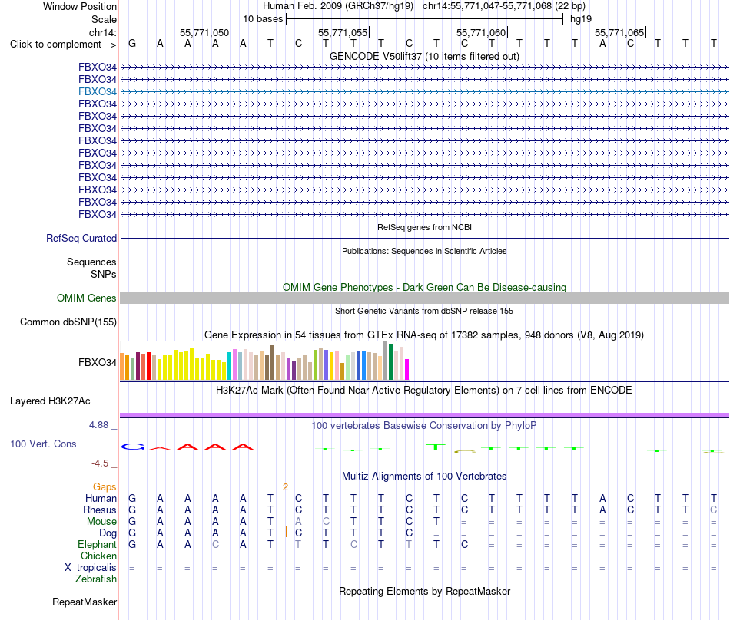Click the 'Sequences' track label
The height and width of the screenshot is (620, 730).
tap(91, 262)
